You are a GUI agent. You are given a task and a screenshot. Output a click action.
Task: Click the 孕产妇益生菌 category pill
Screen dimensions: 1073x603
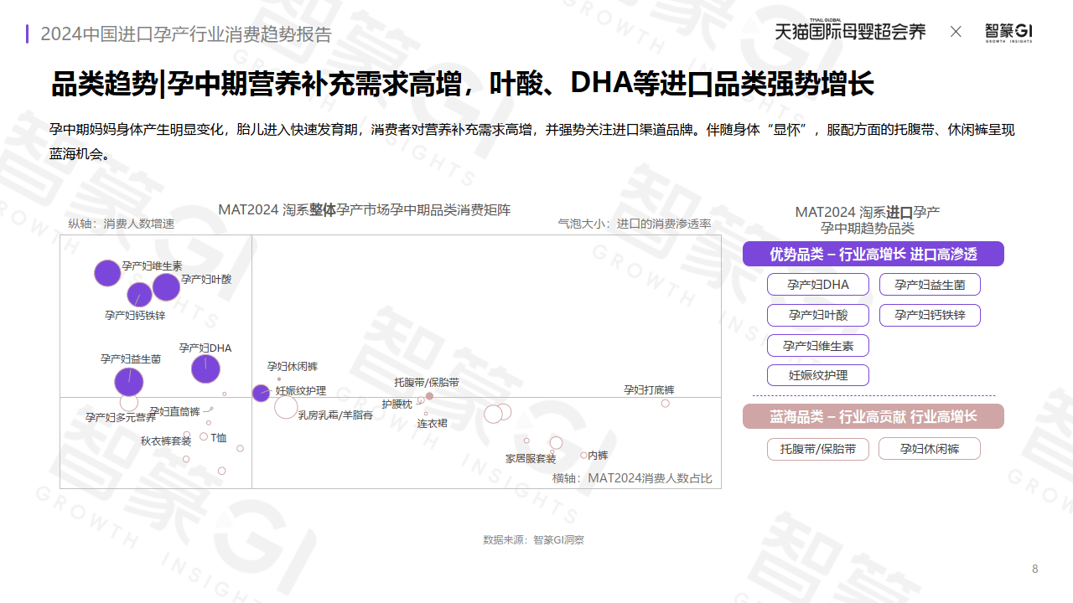pyautogui.click(x=930, y=285)
